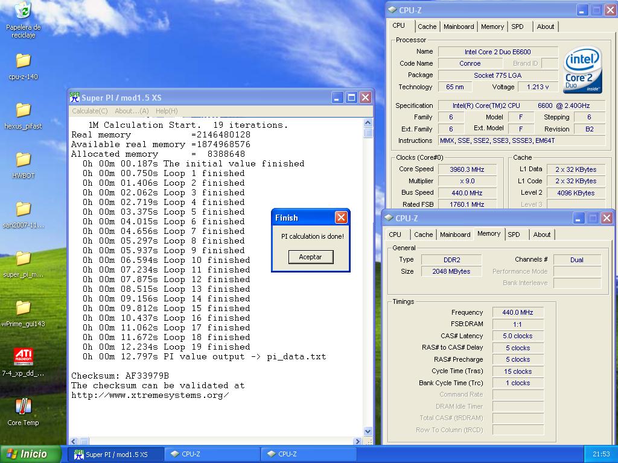Screen dimensions: 618x463
Task: Activate the first CPU-Z taskbar button
Action: pos(213,455)
